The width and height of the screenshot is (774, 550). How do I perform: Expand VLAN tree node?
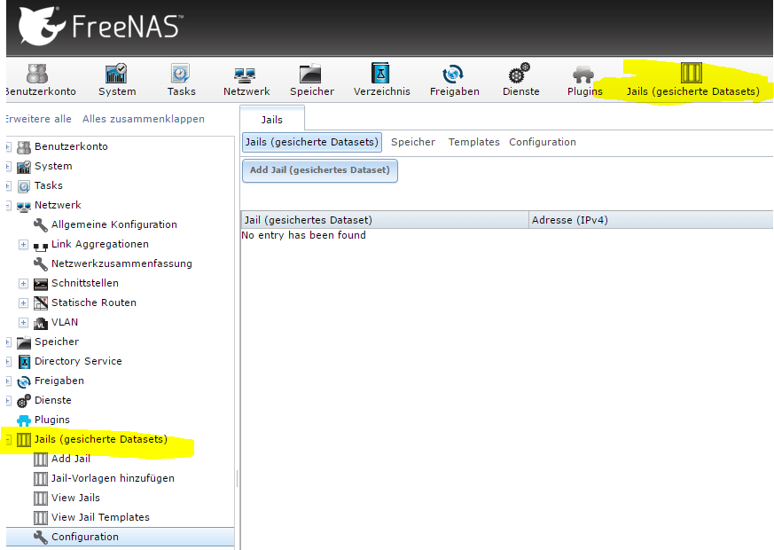pos(23,322)
